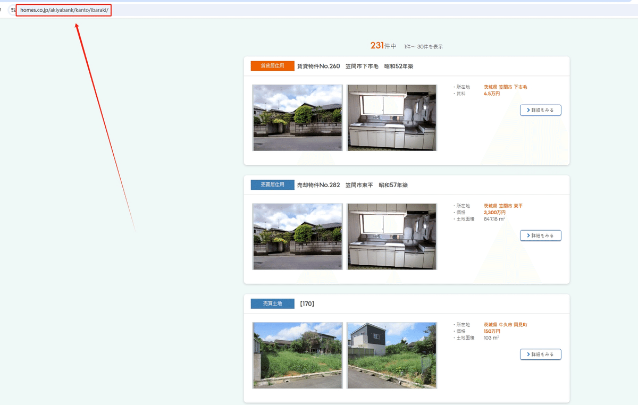The width and height of the screenshot is (638, 405).
Task: Click the 賃貸居住用 orange tag
Action: pos(272,66)
